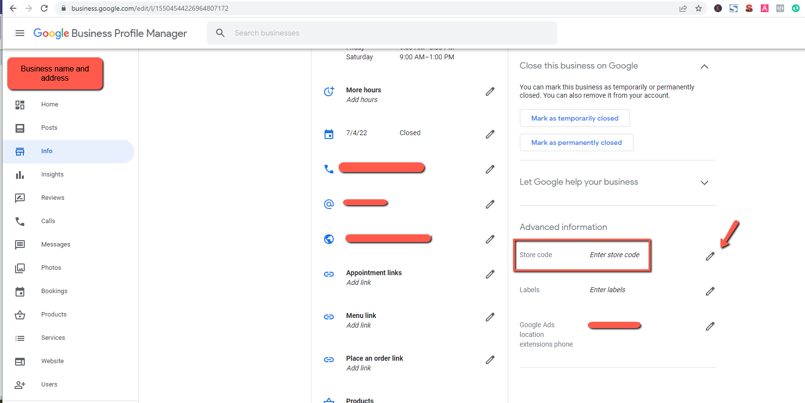
Task: Edit the email short name pencil icon
Action: [490, 204]
